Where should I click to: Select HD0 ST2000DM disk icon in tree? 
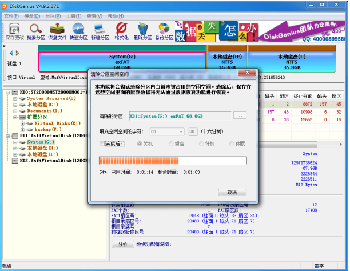coord(15,92)
